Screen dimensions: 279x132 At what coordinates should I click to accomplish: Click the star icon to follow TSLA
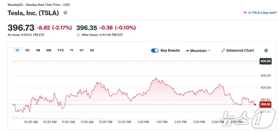click(65, 13)
